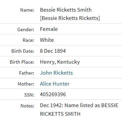Click the SSN field label
Viewport: 122px width, 121px height.
tap(29, 95)
